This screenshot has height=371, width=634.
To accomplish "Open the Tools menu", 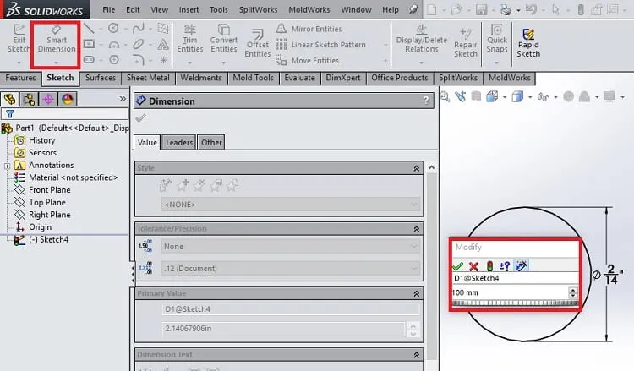I will [218, 9].
